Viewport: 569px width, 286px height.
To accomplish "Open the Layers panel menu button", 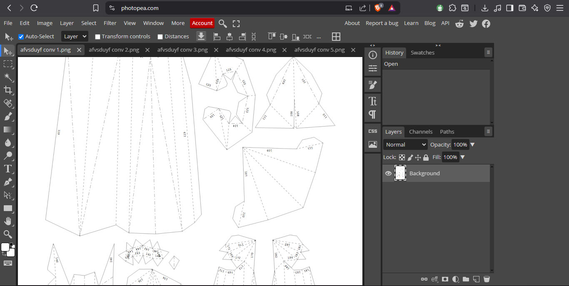I will point(488,132).
